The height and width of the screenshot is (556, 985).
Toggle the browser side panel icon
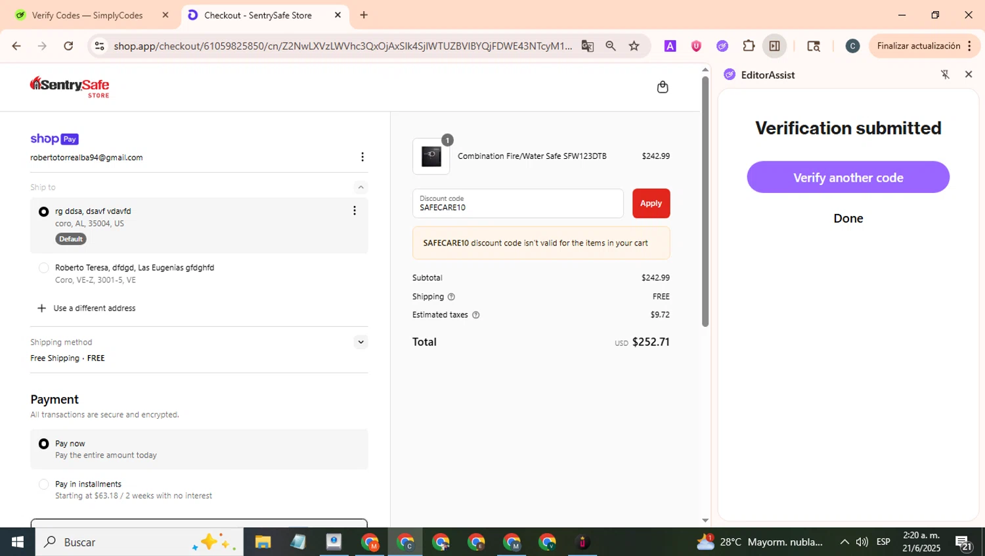tap(775, 46)
